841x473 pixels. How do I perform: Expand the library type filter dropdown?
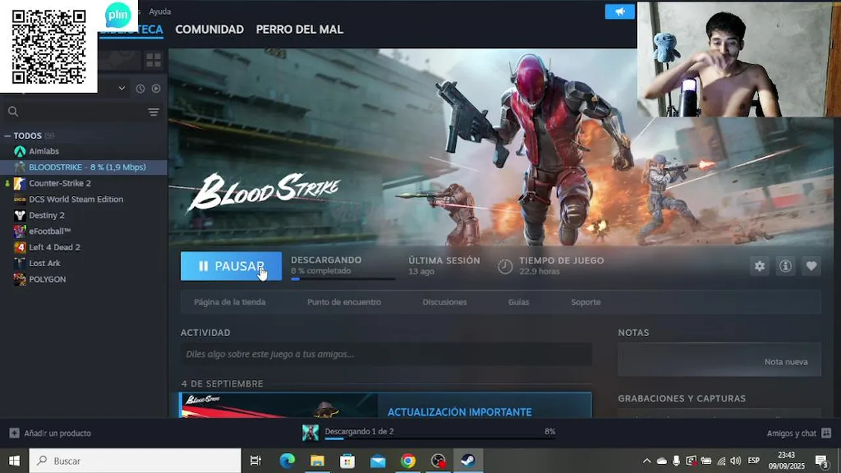pyautogui.click(x=122, y=88)
